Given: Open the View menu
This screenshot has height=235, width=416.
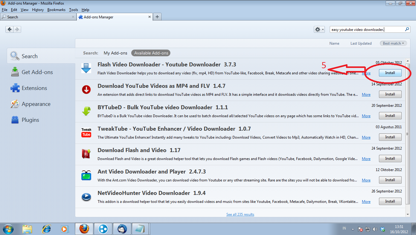Looking at the screenshot, I should (24, 10).
